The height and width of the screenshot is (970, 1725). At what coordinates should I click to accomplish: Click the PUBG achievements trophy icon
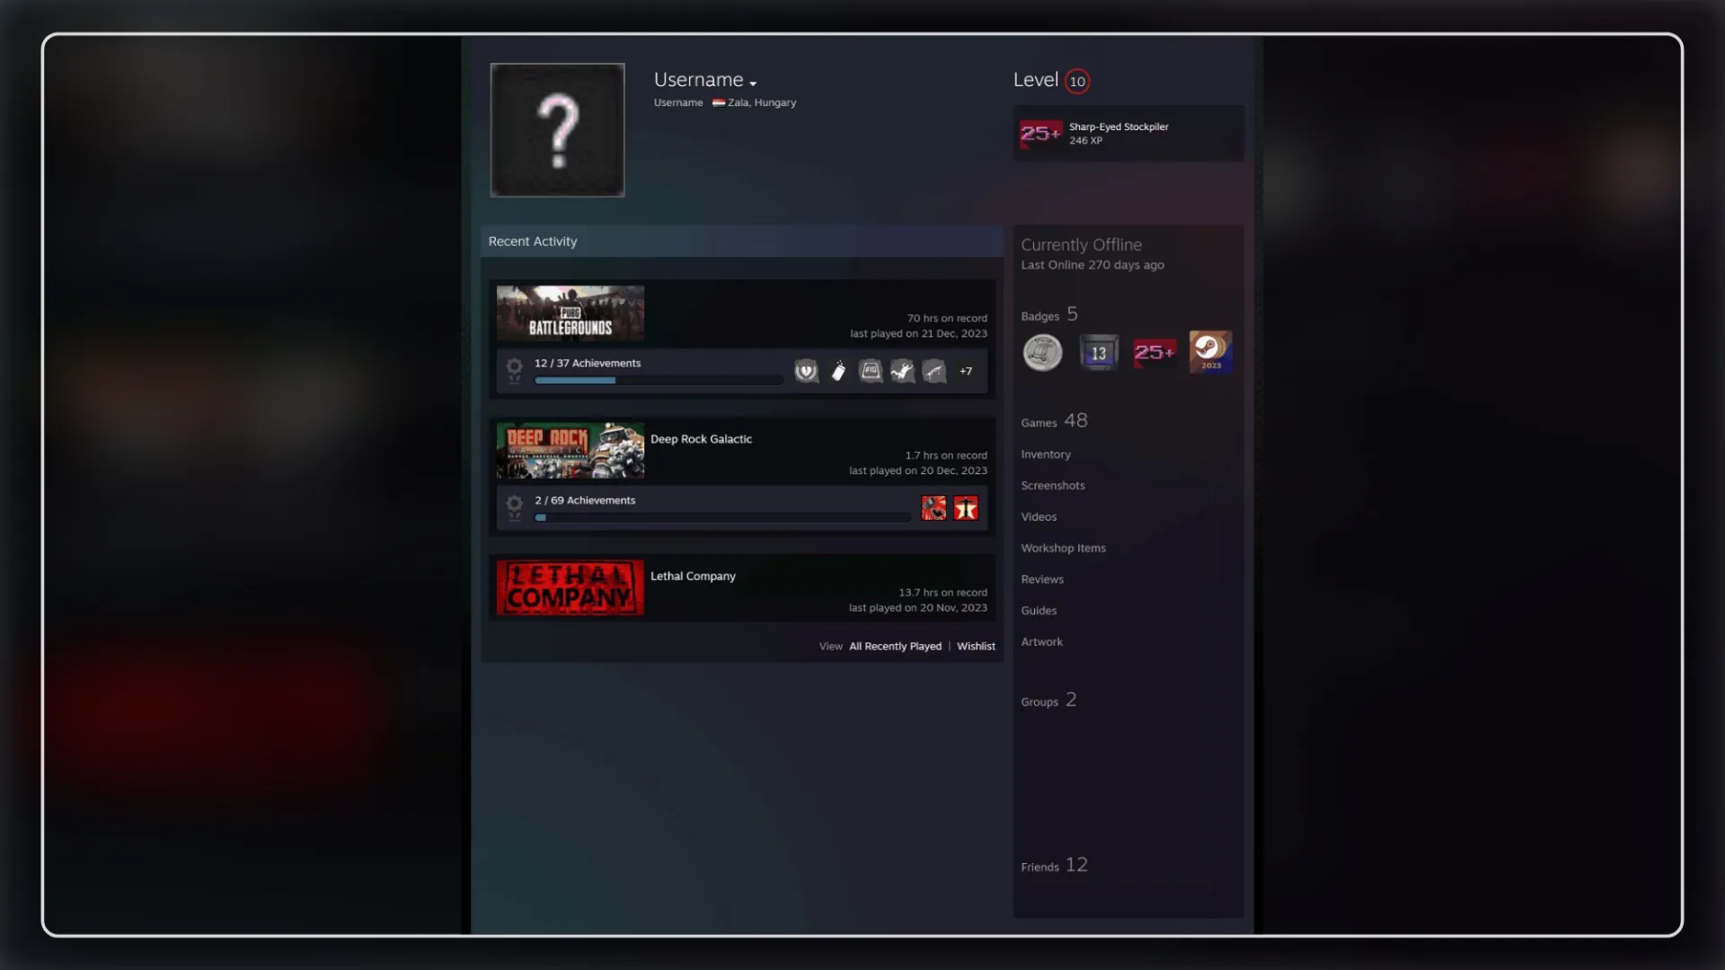[514, 370]
